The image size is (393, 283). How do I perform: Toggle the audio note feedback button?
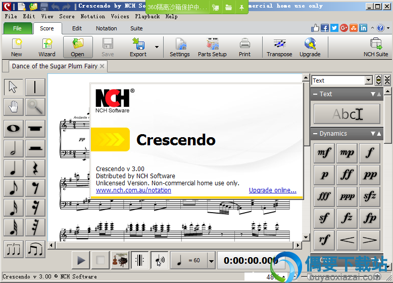pos(160,260)
